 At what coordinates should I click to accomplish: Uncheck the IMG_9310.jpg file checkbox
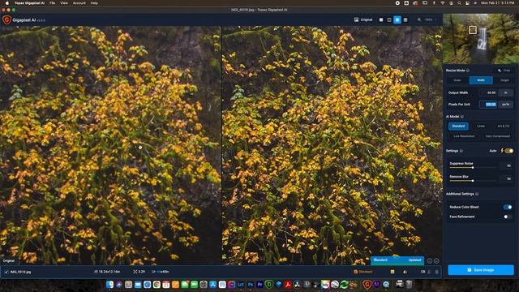coord(6,272)
